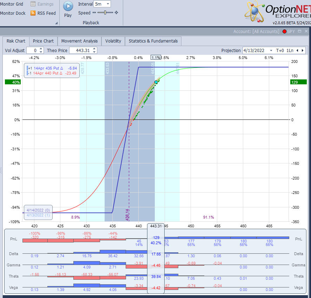Click Monitor Grid in the ribbon
The image size is (311, 298).
(x=12, y=4)
